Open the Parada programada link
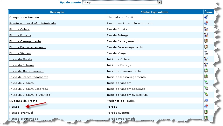This screenshot has height=126, width=223. 24,118
